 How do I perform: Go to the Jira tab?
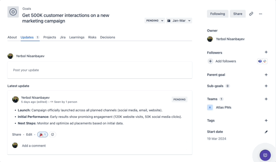tap(63, 37)
